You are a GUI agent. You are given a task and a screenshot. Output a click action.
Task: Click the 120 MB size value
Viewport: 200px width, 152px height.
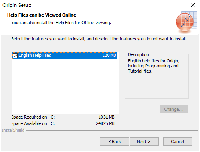[109, 55]
